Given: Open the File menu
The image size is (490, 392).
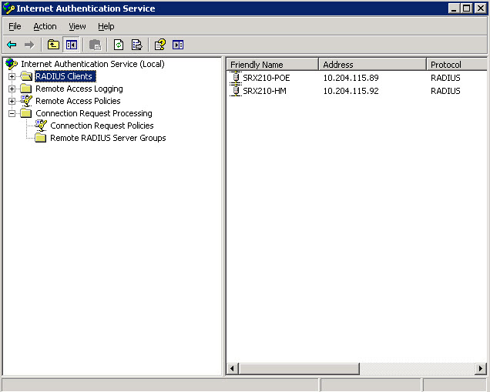Looking at the screenshot, I should coord(15,26).
